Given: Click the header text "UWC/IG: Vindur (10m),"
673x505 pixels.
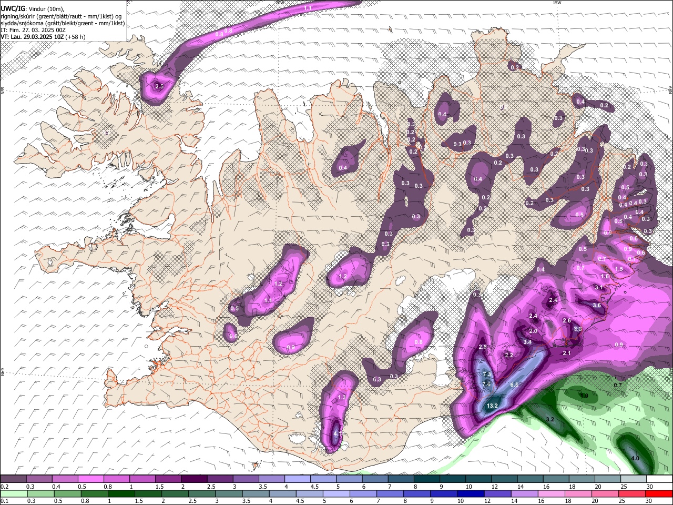Looking at the screenshot, I should (x=33, y=8).
